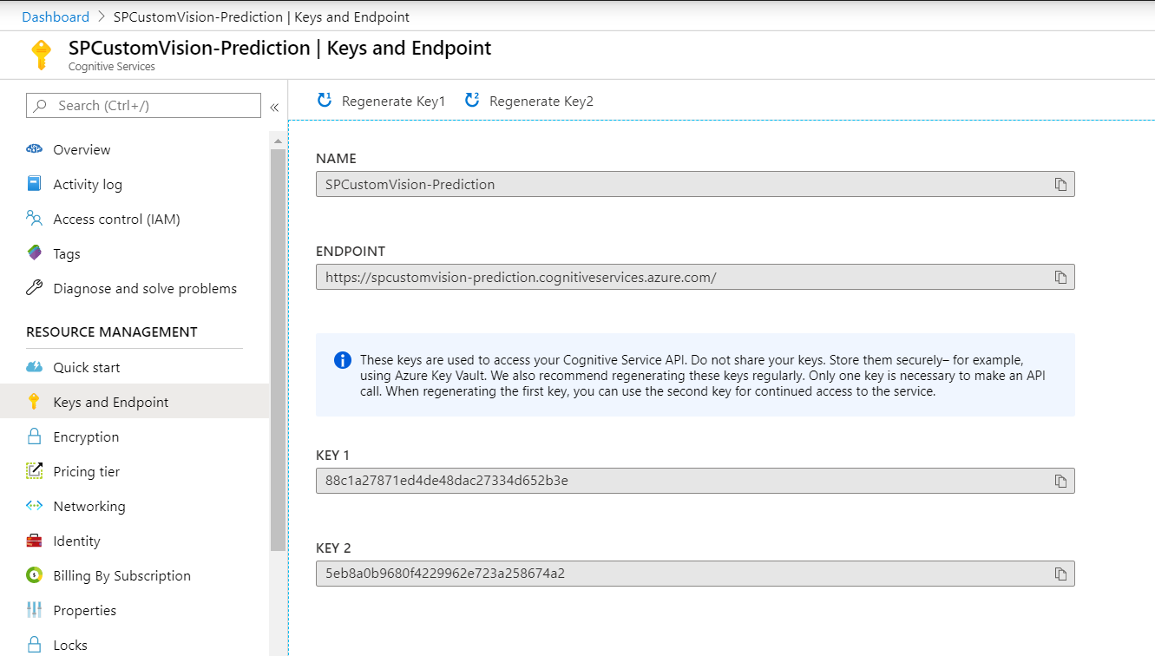Click the Regenerate Key1 button

(x=382, y=102)
